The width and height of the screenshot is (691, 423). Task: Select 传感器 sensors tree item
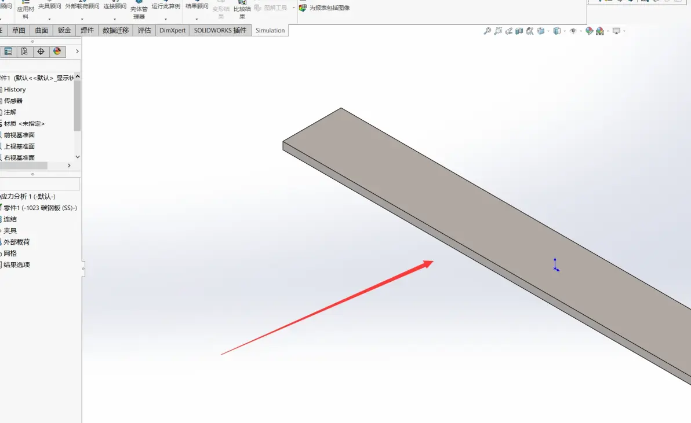click(x=13, y=101)
